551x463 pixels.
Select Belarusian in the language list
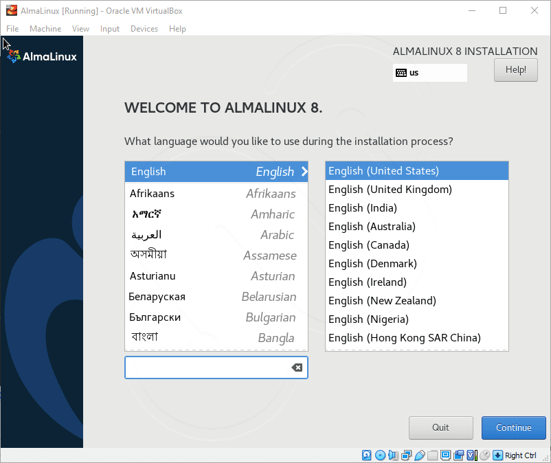pos(216,297)
